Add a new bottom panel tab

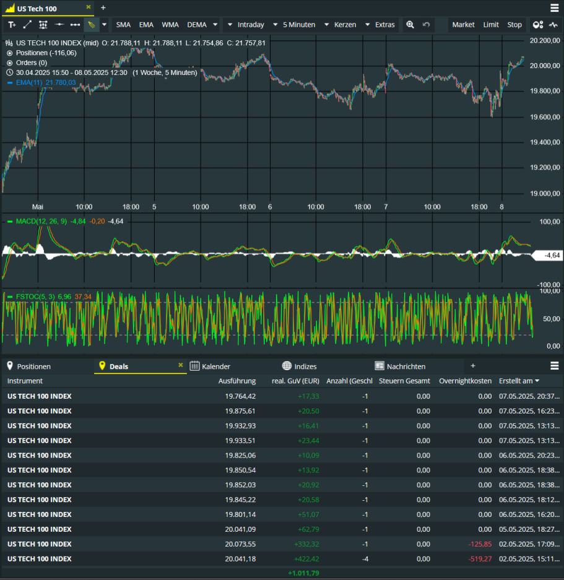pos(473,366)
